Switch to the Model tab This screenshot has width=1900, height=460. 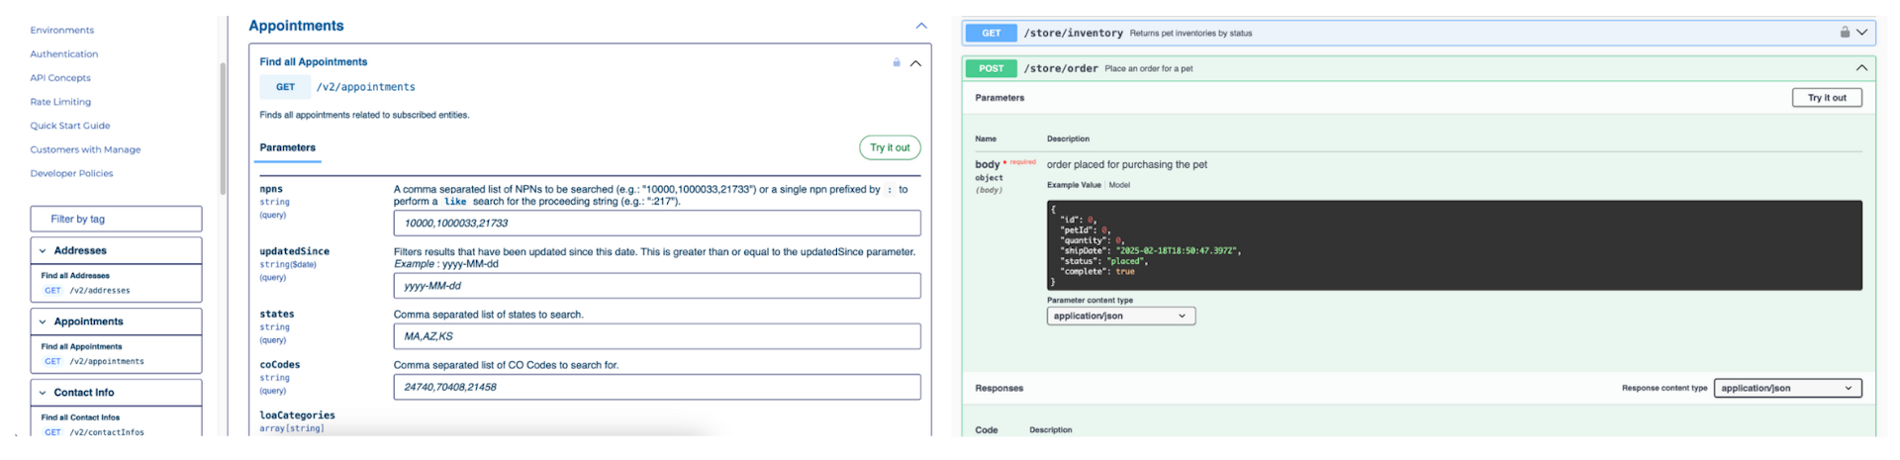tap(1119, 185)
